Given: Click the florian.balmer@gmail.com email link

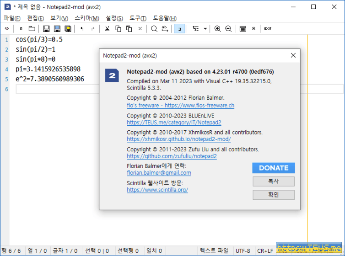Looking at the screenshot, I should (x=159, y=173).
